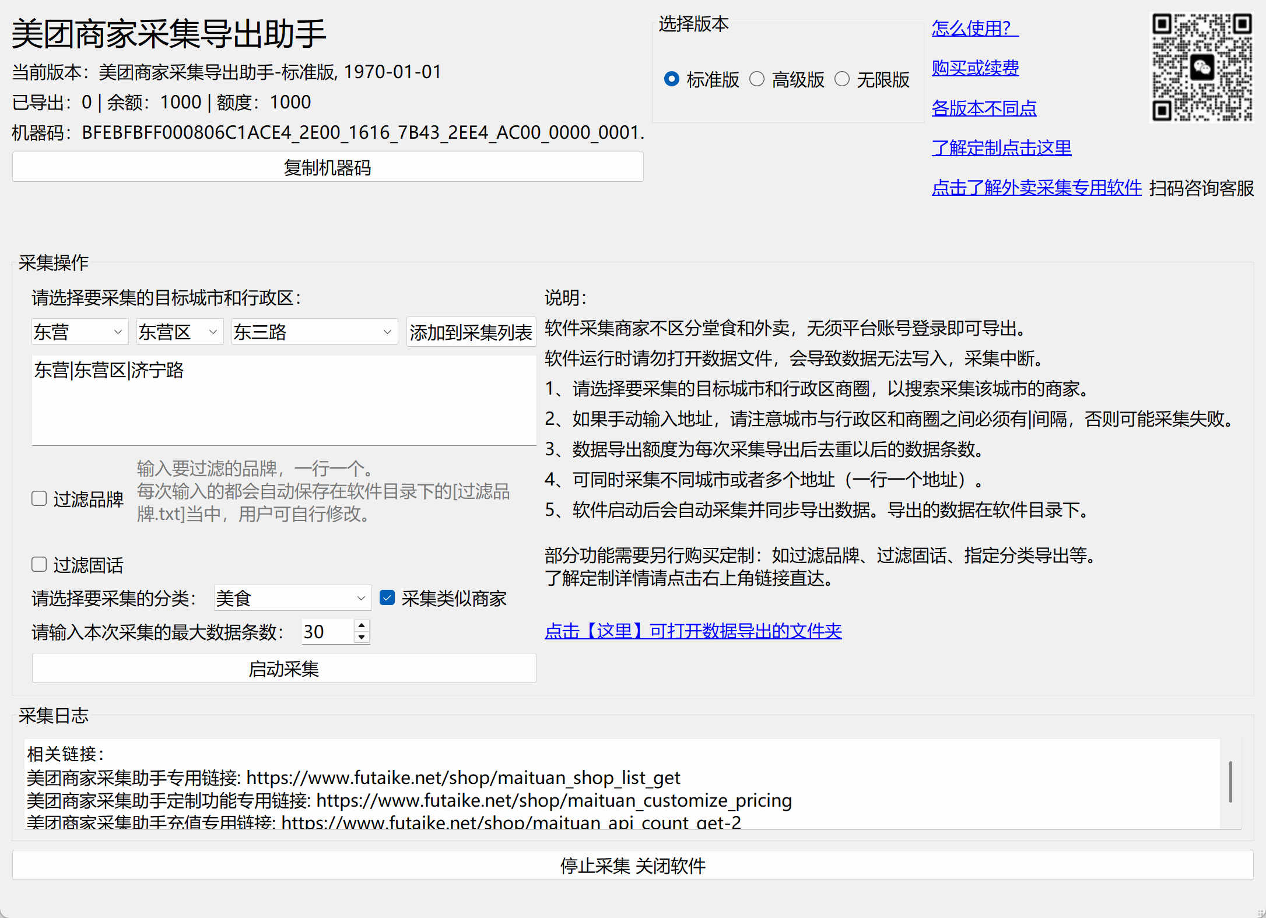Open the 各版本不同点 link
Image resolution: width=1266 pixels, height=918 pixels.
tap(984, 108)
